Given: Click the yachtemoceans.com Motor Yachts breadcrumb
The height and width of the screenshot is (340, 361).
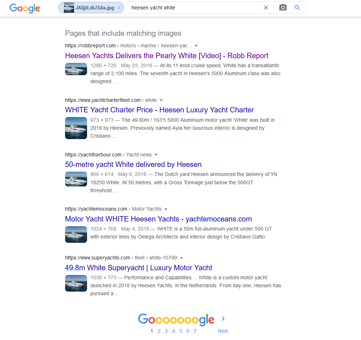Looking at the screenshot, I should pyautogui.click(x=113, y=209).
